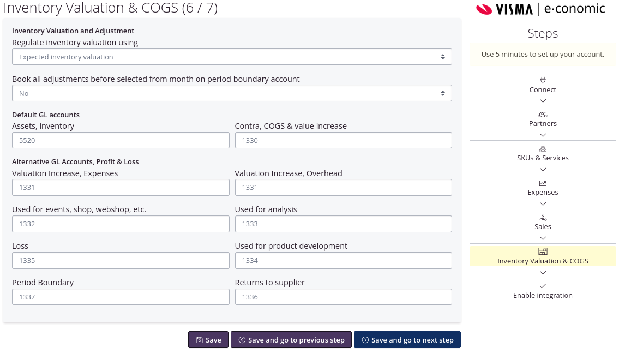
Task: Click the Sales hand-coin icon
Action: click(543, 218)
